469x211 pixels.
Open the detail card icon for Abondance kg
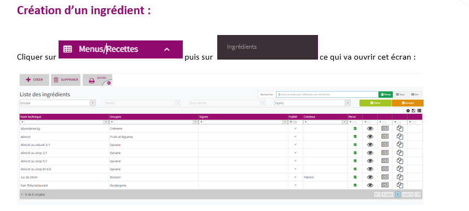tap(385, 128)
